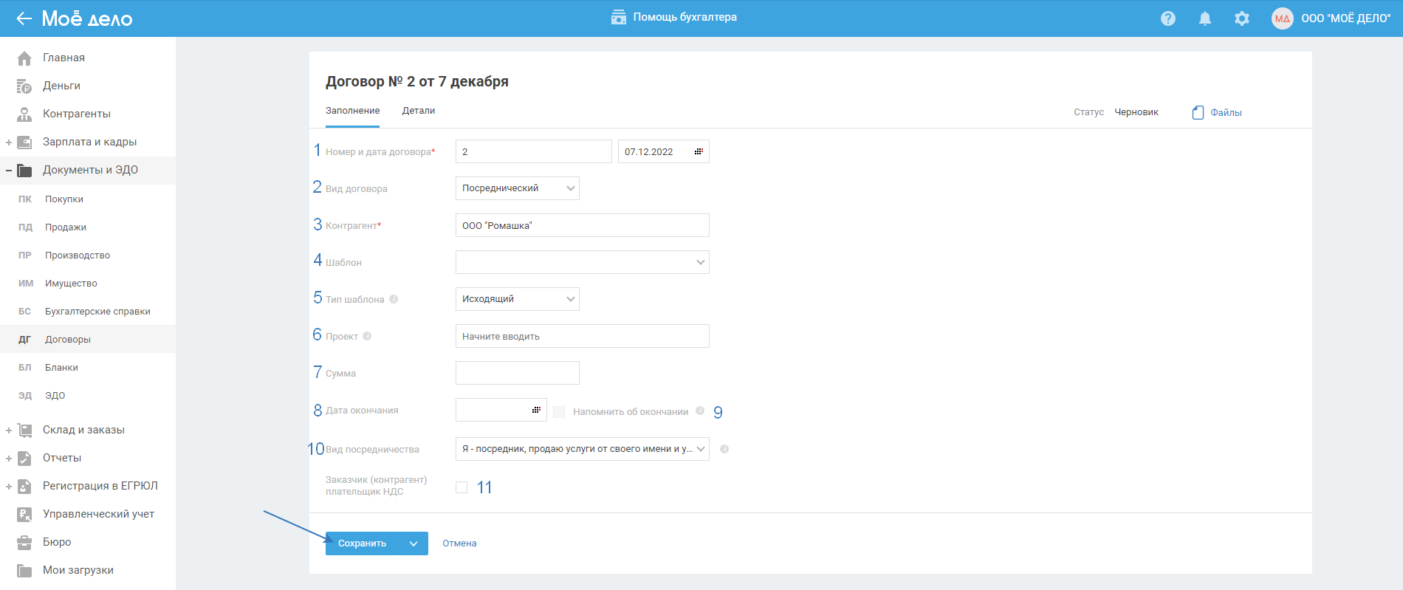Screen dimensions: 1403x590
Task: Open the help question mark icon
Action: coord(1167,18)
